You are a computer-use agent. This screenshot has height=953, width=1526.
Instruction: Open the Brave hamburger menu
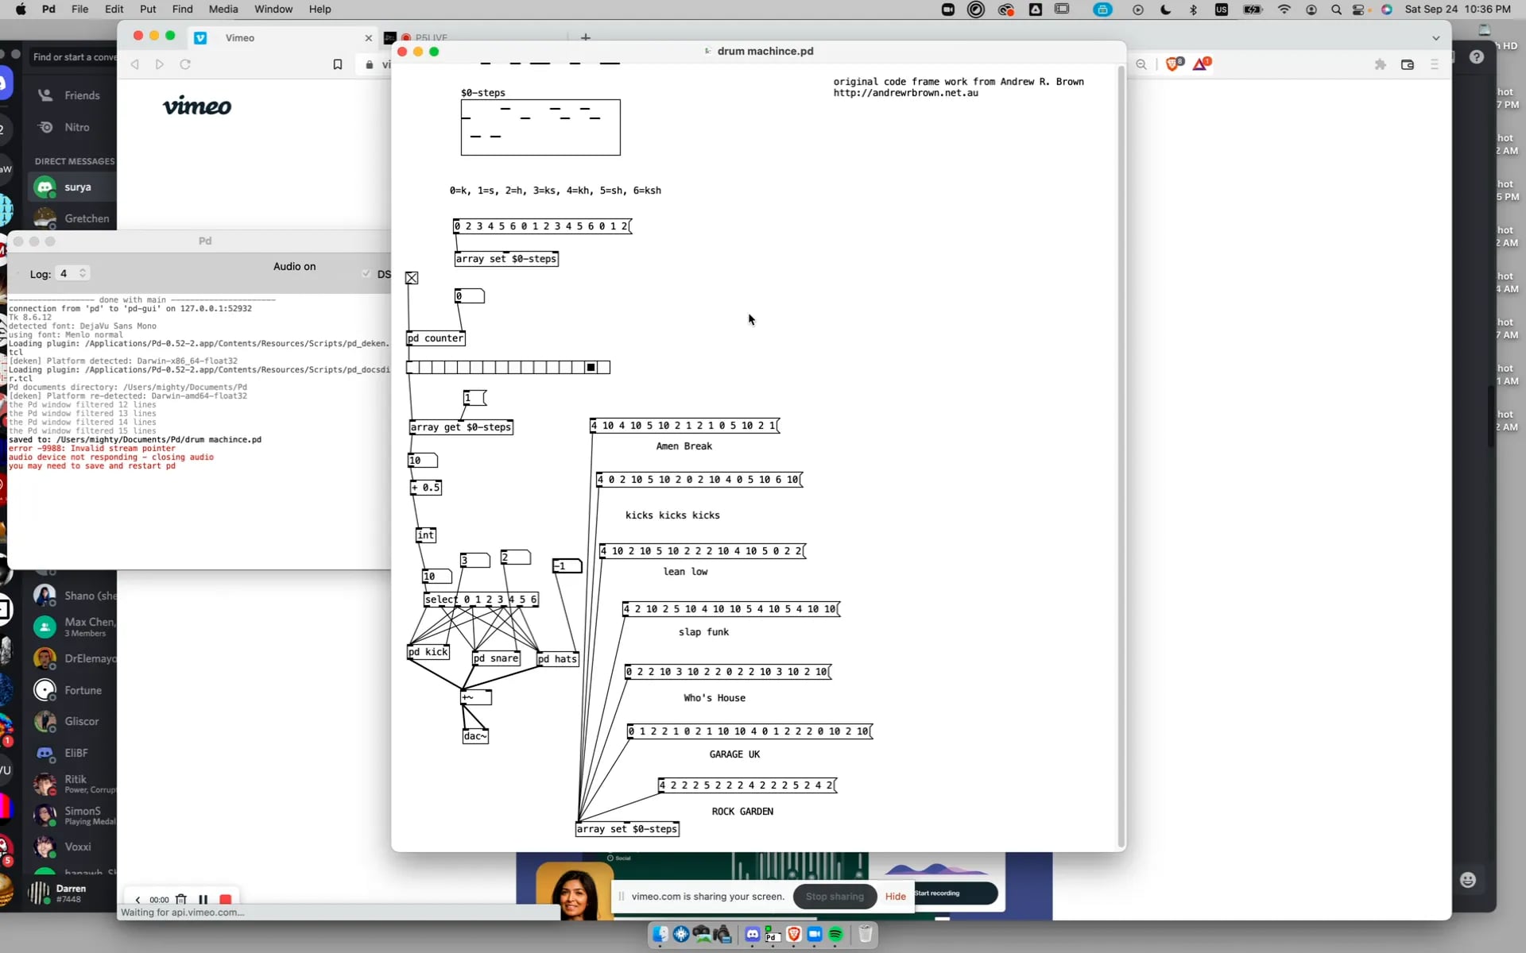point(1435,64)
